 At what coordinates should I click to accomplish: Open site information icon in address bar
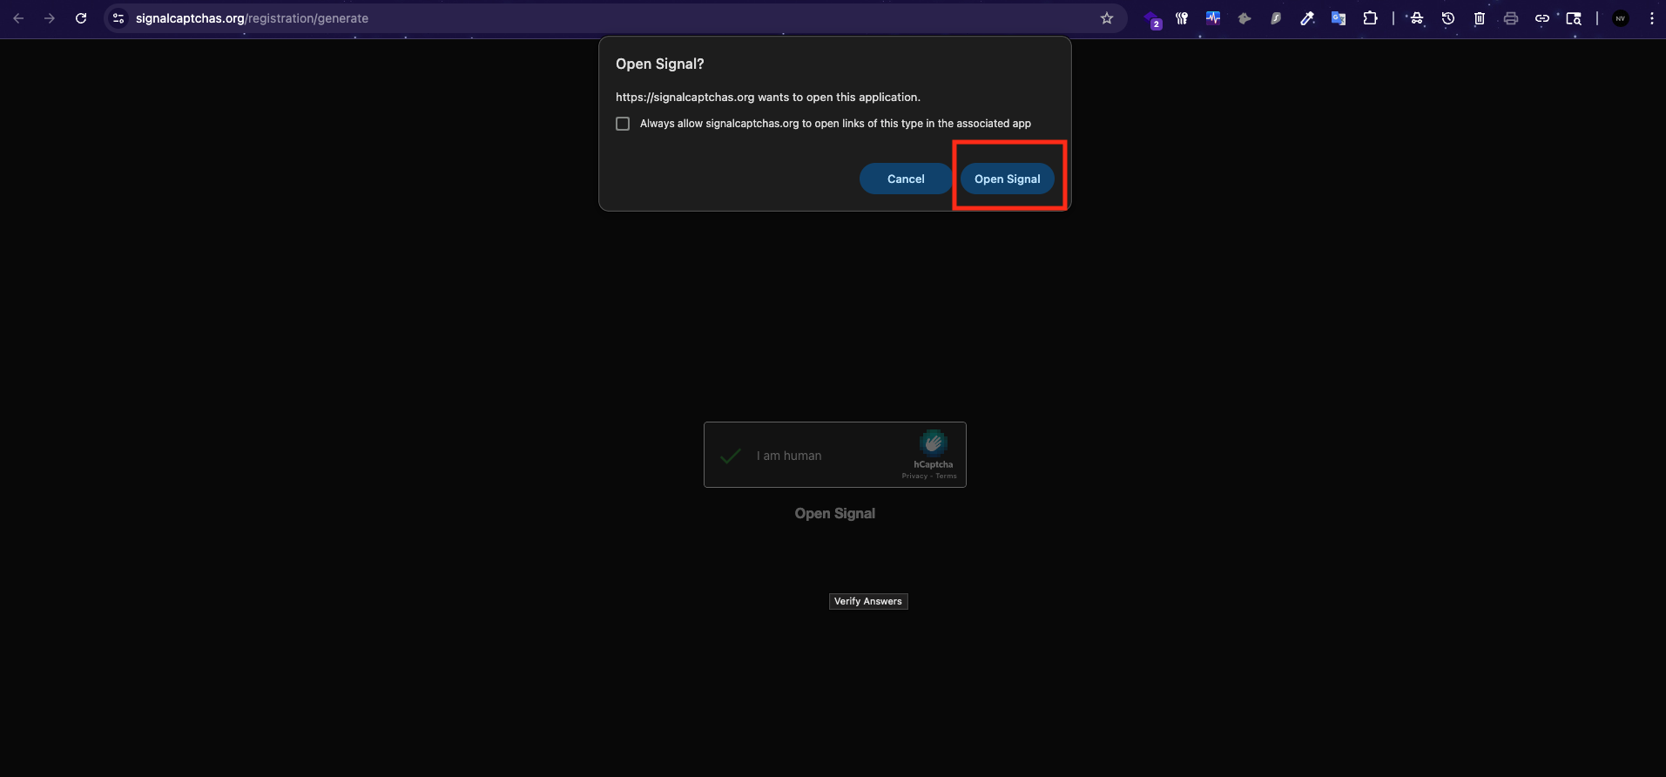click(118, 18)
